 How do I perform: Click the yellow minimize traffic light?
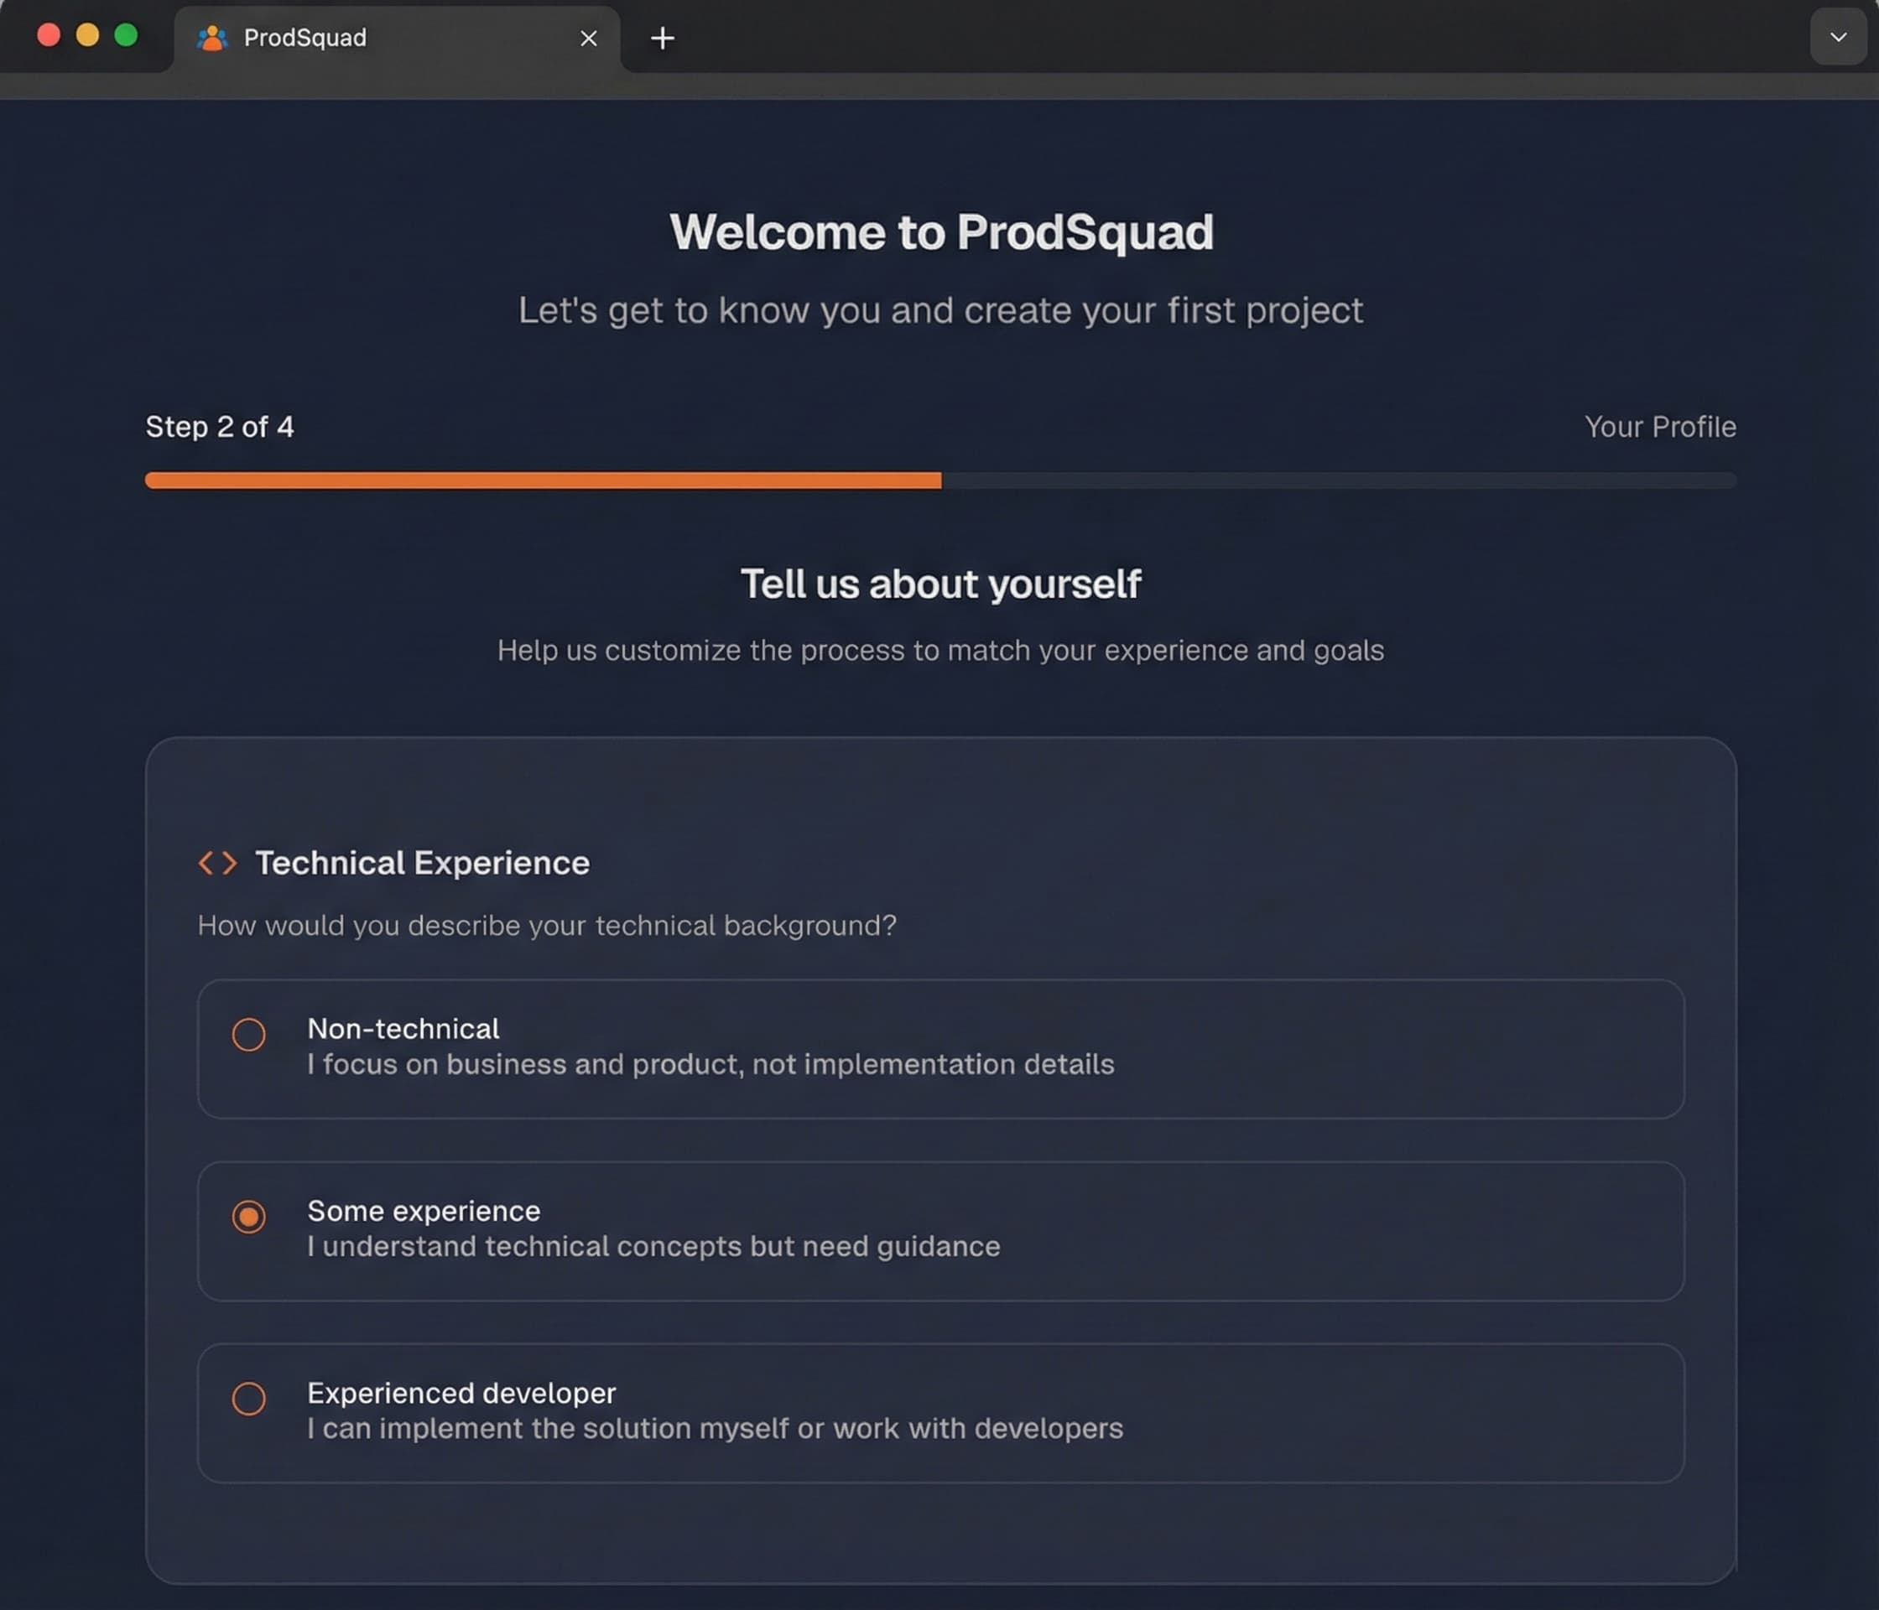(x=87, y=34)
